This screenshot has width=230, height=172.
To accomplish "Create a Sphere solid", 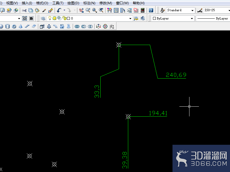I will (1, 26).
